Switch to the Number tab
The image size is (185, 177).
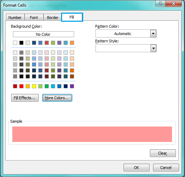point(15,18)
